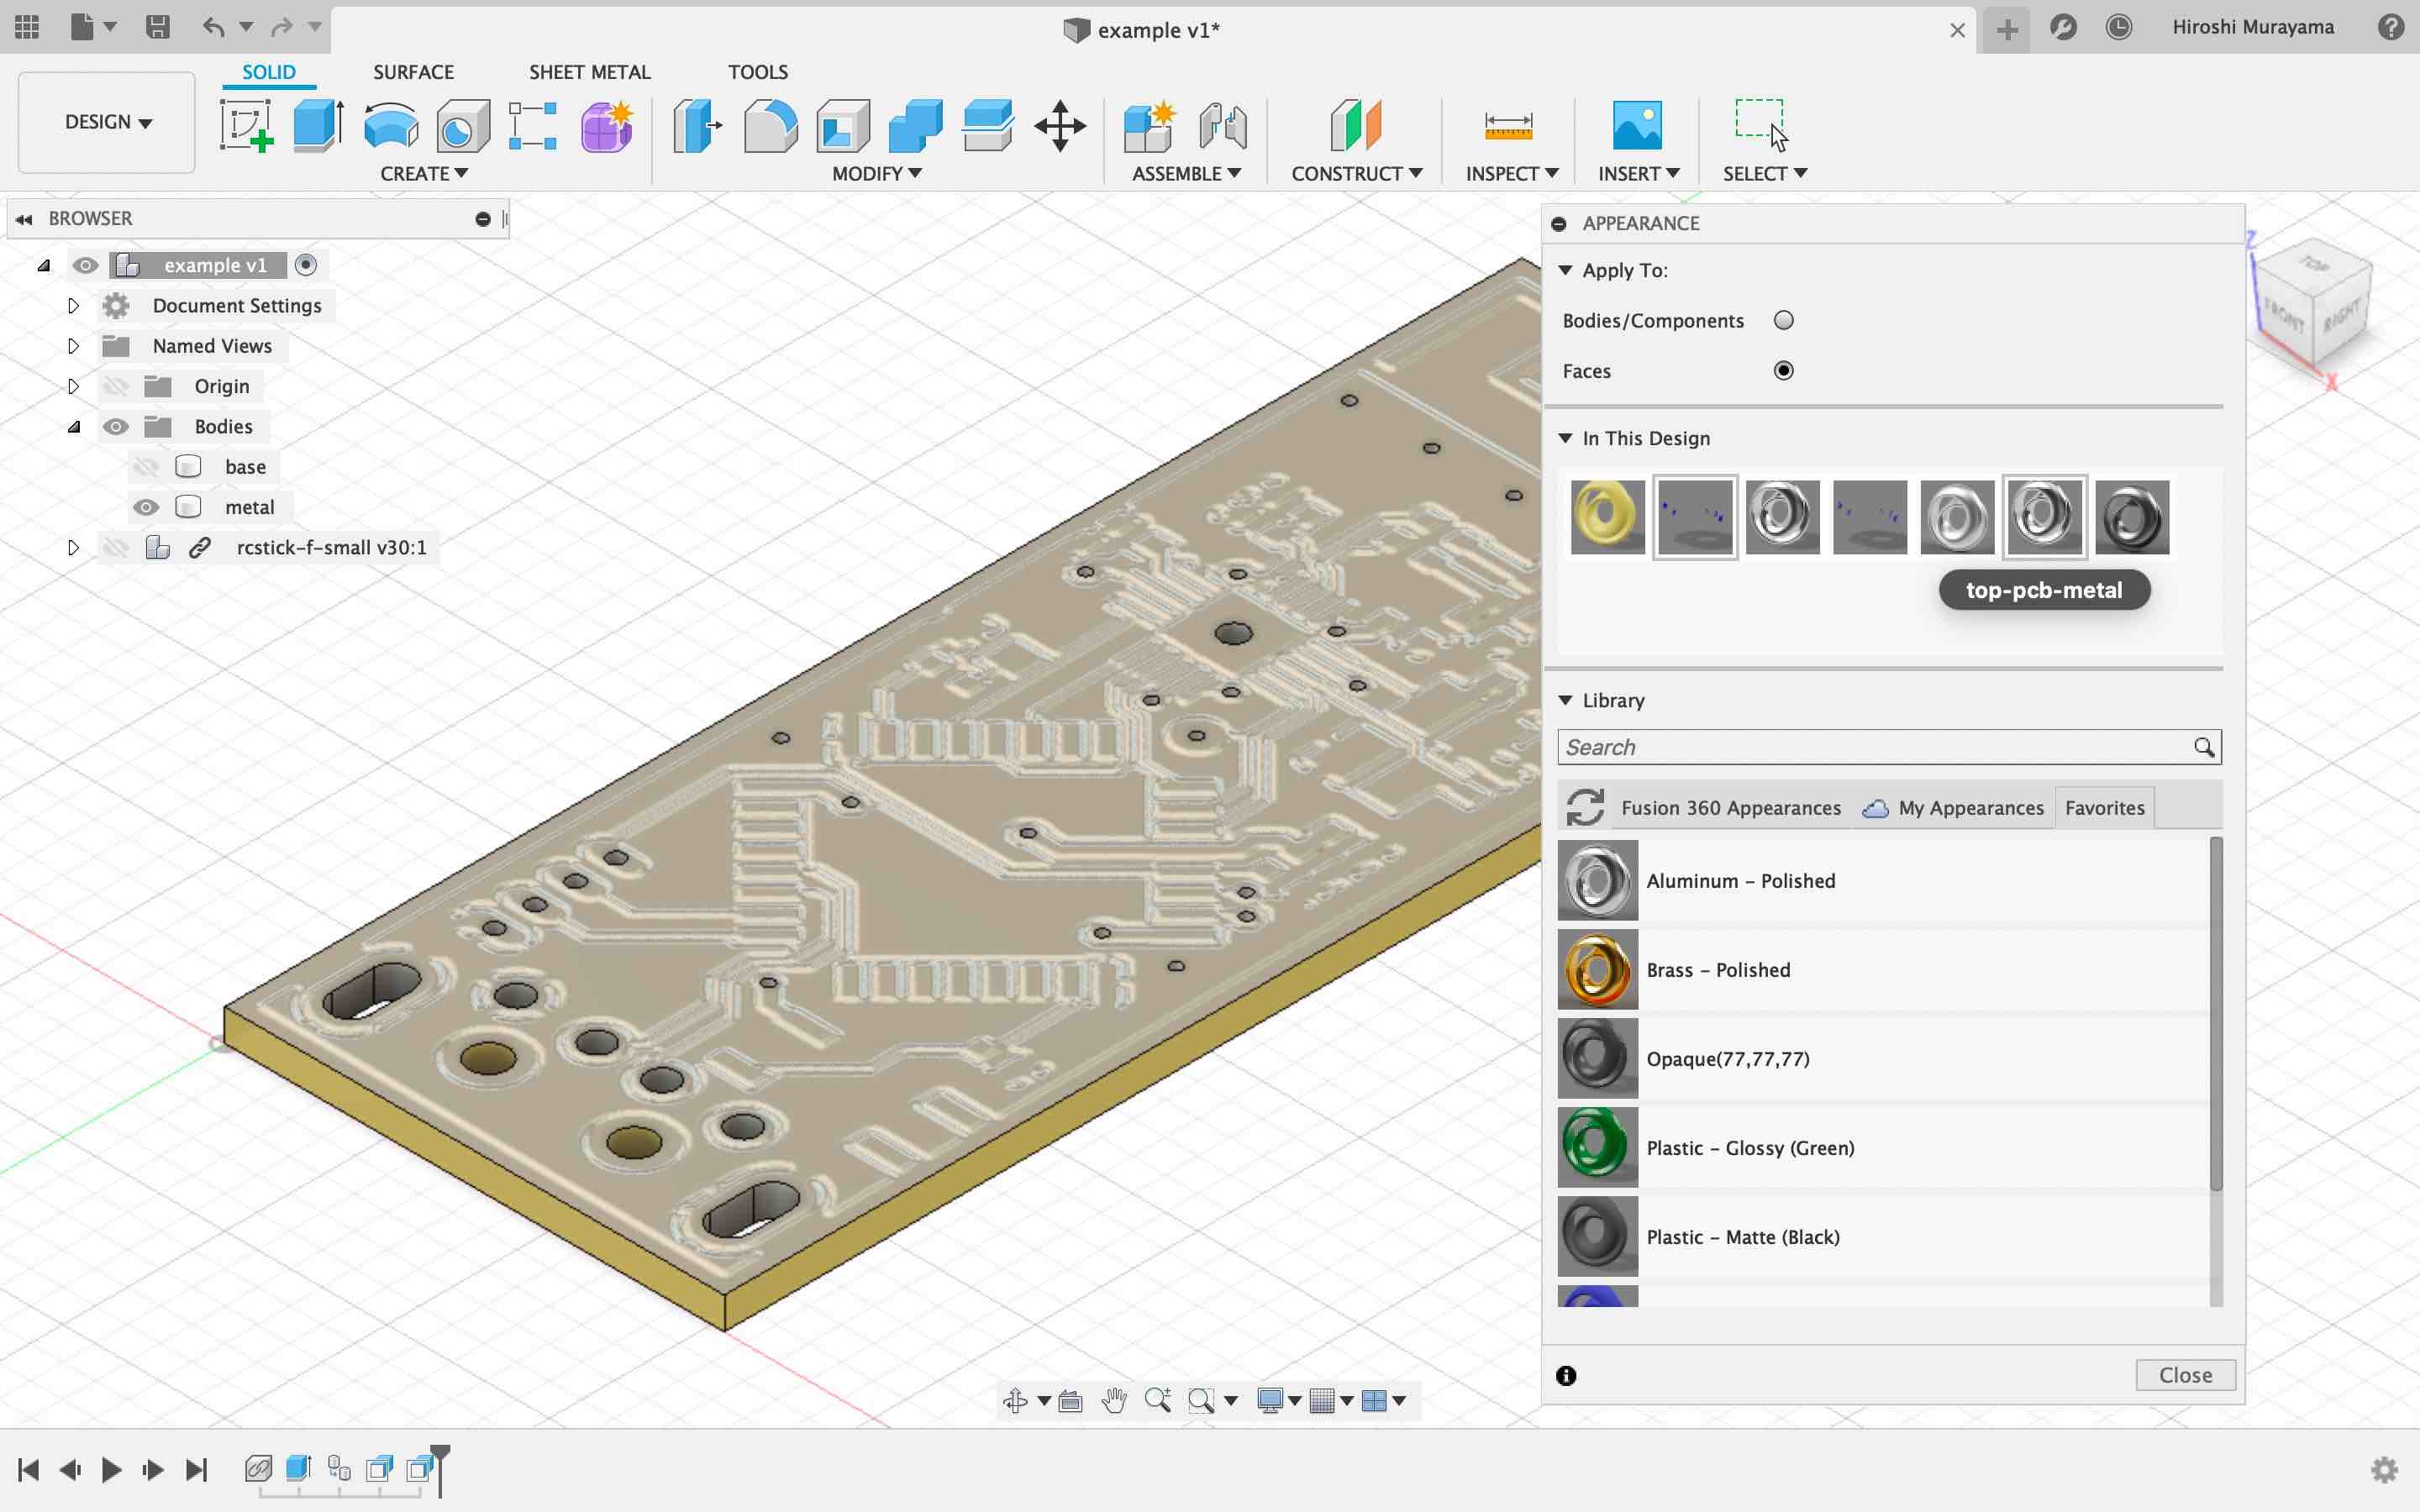Select the Bodies/Components radio button
The image size is (2420, 1512).
[1783, 320]
